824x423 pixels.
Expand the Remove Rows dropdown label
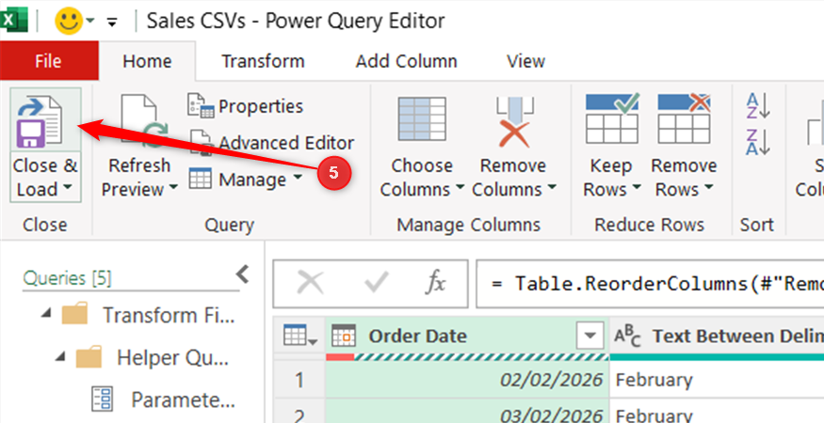click(684, 178)
